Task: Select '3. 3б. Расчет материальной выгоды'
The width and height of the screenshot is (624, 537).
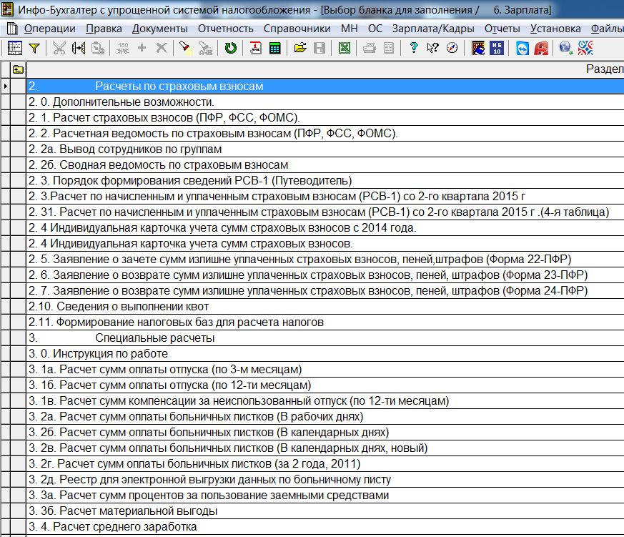Action: pyautogui.click(x=325, y=511)
